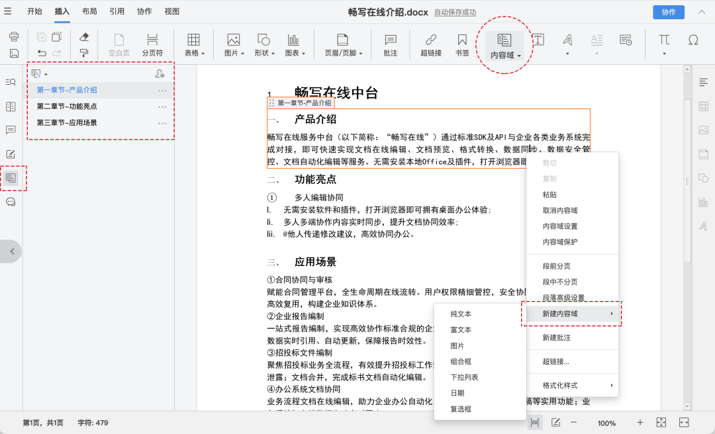
Task: Open the chat bubble sidebar icon
Action: click(11, 202)
